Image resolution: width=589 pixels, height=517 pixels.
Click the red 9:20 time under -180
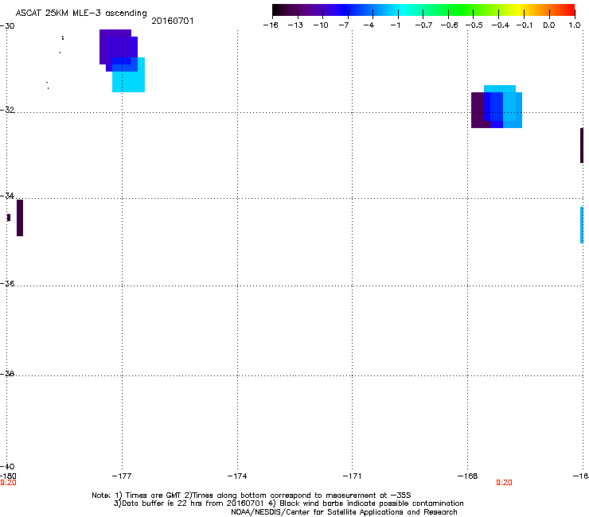8,483
